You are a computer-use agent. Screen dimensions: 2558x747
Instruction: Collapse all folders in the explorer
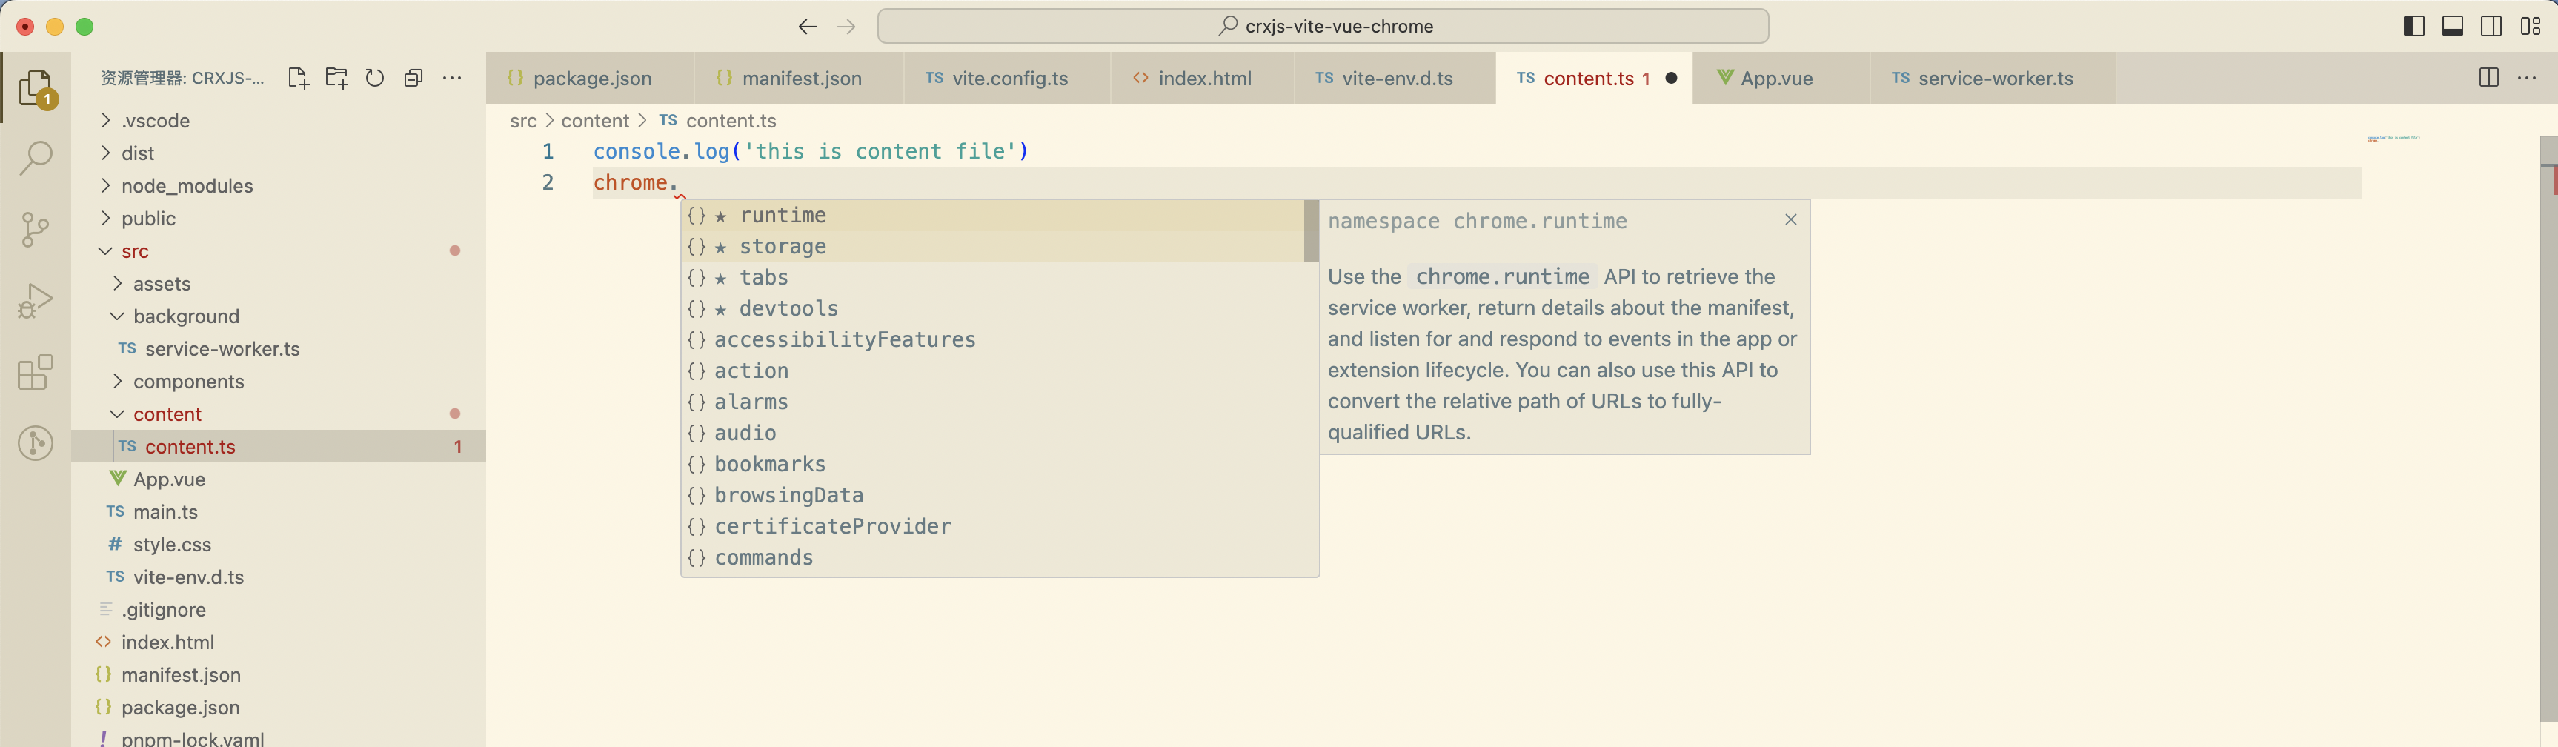coord(413,78)
